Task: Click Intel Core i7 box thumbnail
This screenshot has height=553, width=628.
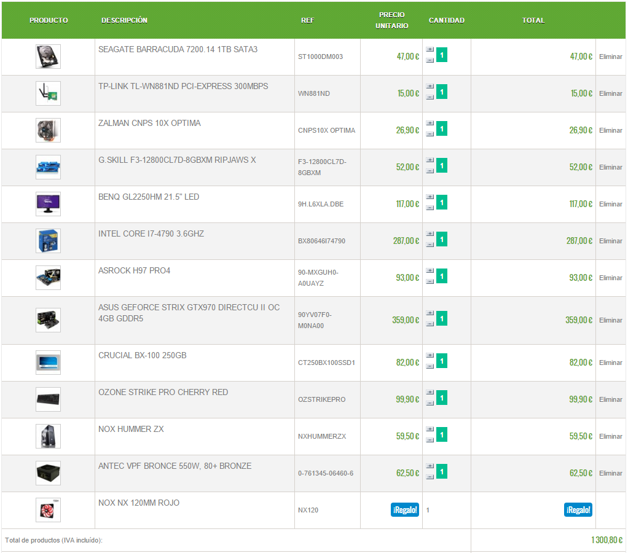Action: point(48,241)
